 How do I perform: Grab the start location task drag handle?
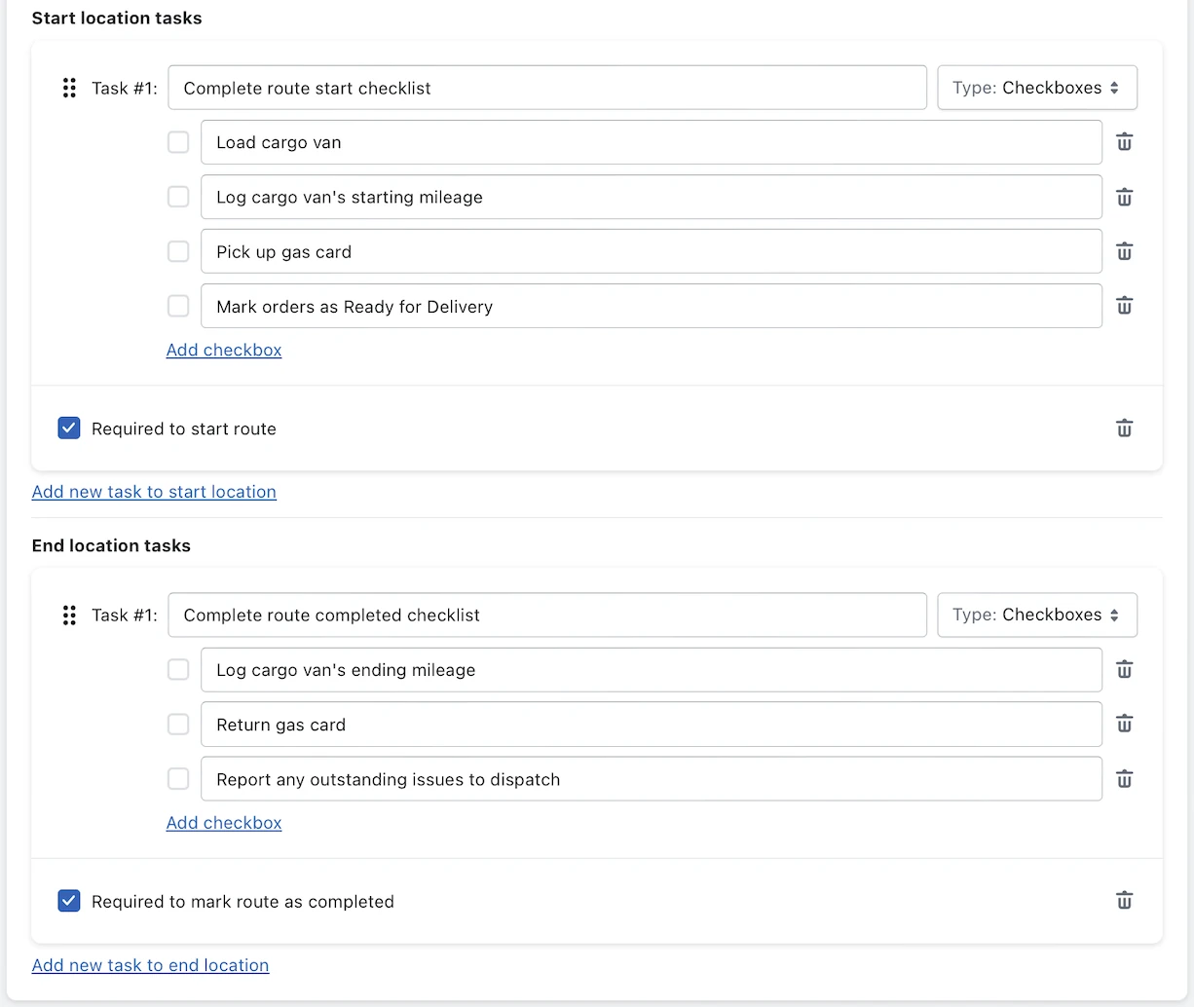pos(69,88)
